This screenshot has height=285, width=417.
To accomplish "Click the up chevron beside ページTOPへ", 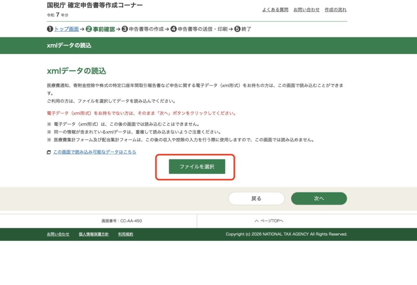I will [x=257, y=221].
